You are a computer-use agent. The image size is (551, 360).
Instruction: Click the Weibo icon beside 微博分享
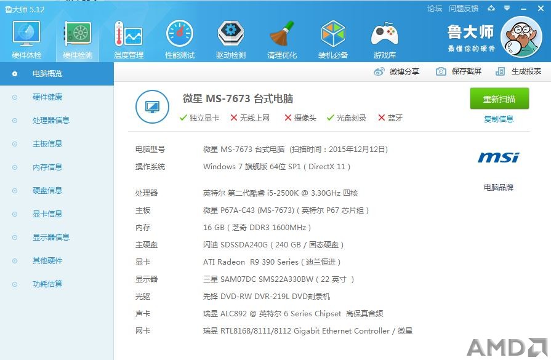click(x=379, y=71)
